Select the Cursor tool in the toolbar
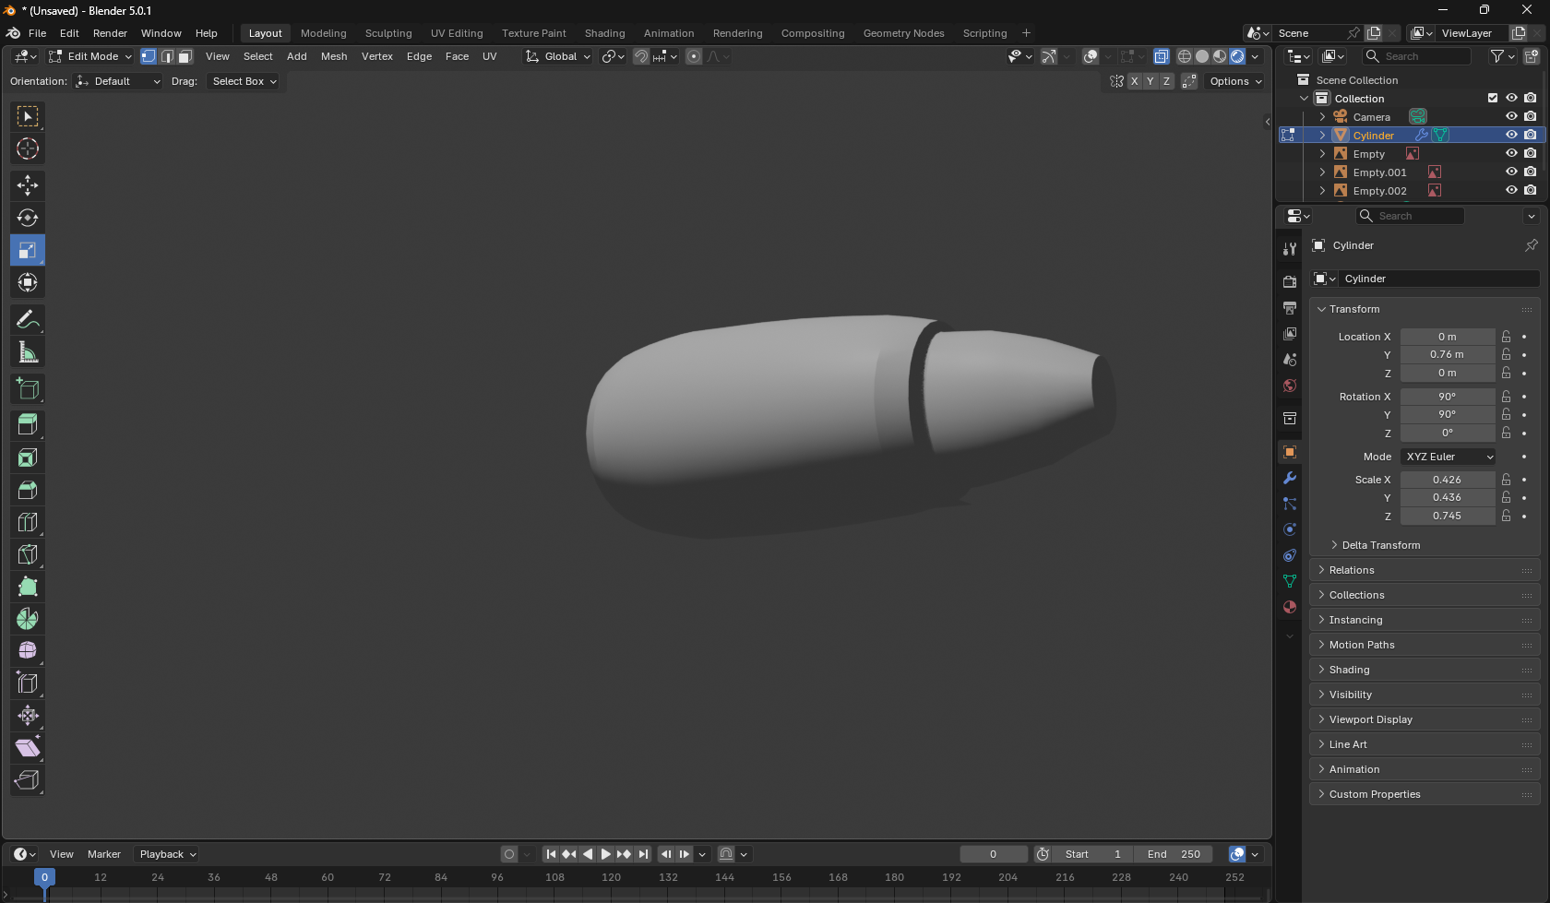Image resolution: width=1550 pixels, height=903 pixels. [28, 149]
